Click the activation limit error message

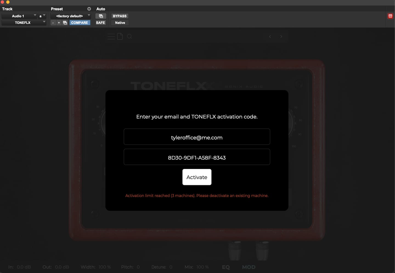(x=197, y=196)
